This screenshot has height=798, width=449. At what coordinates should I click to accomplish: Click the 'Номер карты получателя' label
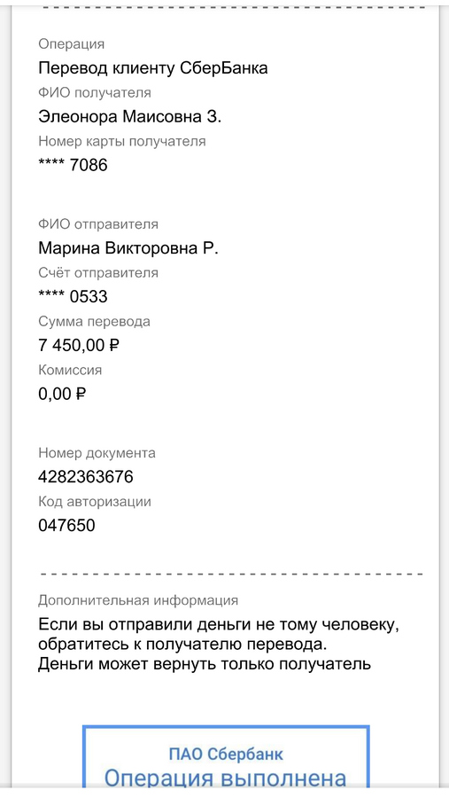coord(122,141)
